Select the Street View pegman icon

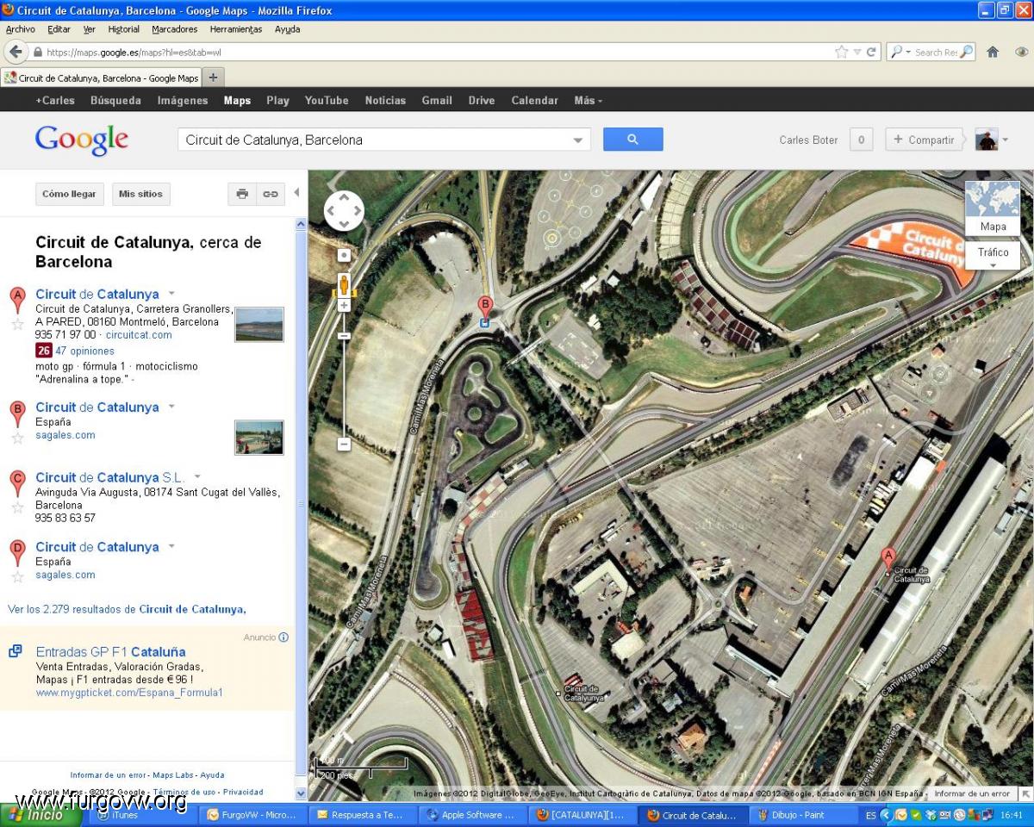click(344, 283)
